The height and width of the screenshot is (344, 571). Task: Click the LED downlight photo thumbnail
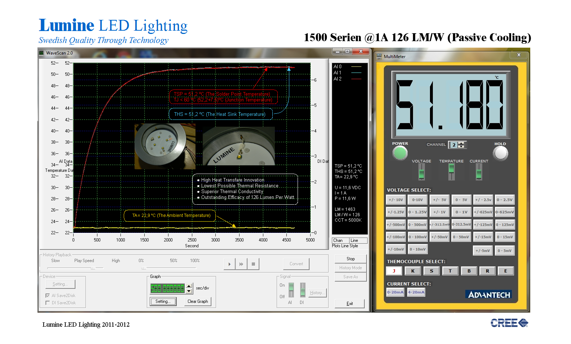(165, 147)
